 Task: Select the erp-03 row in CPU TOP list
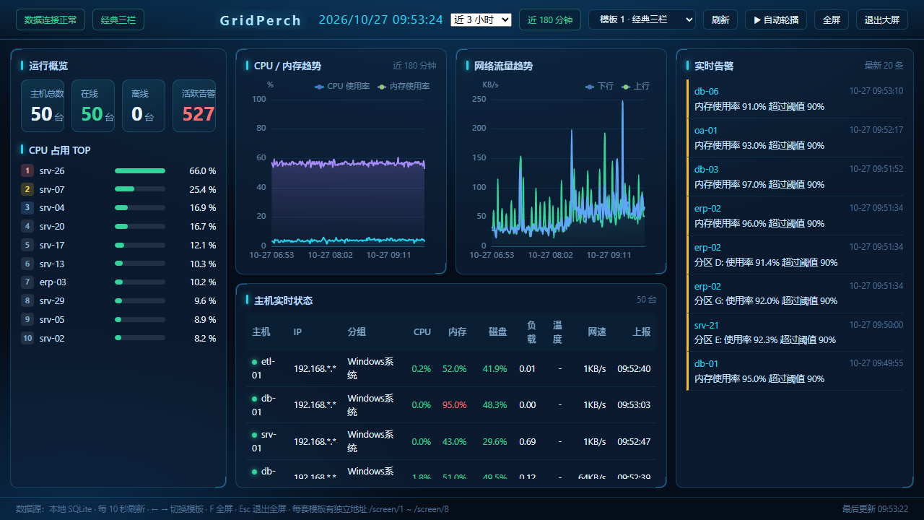point(118,282)
